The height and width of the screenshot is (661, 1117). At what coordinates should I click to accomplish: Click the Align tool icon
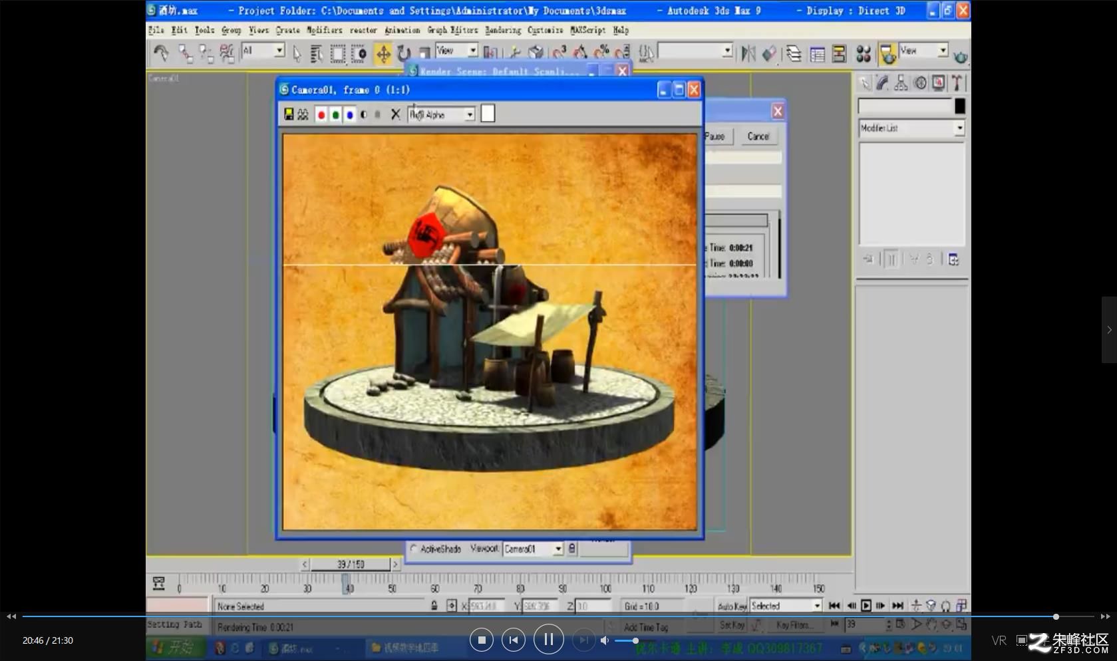769,53
